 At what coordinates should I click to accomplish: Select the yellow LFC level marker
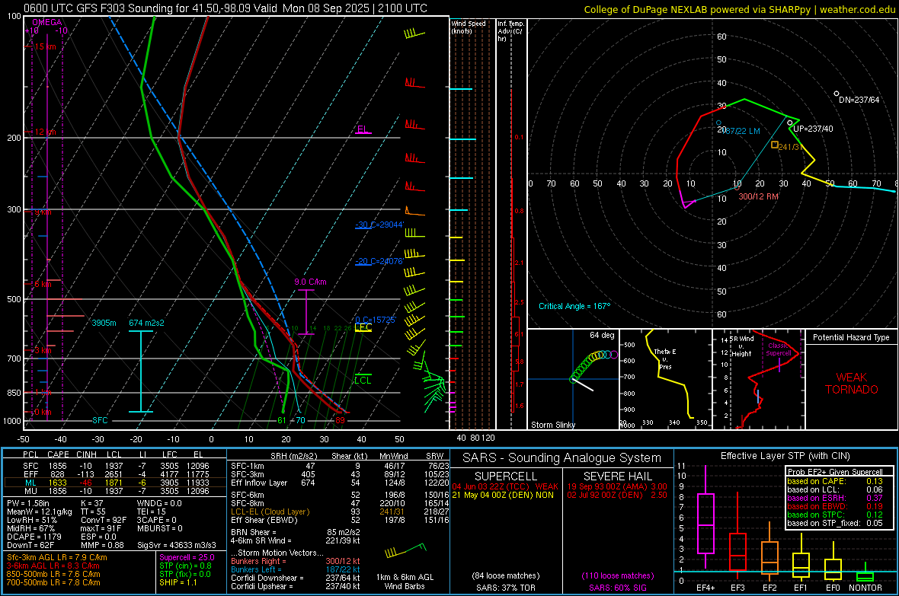tap(363, 327)
